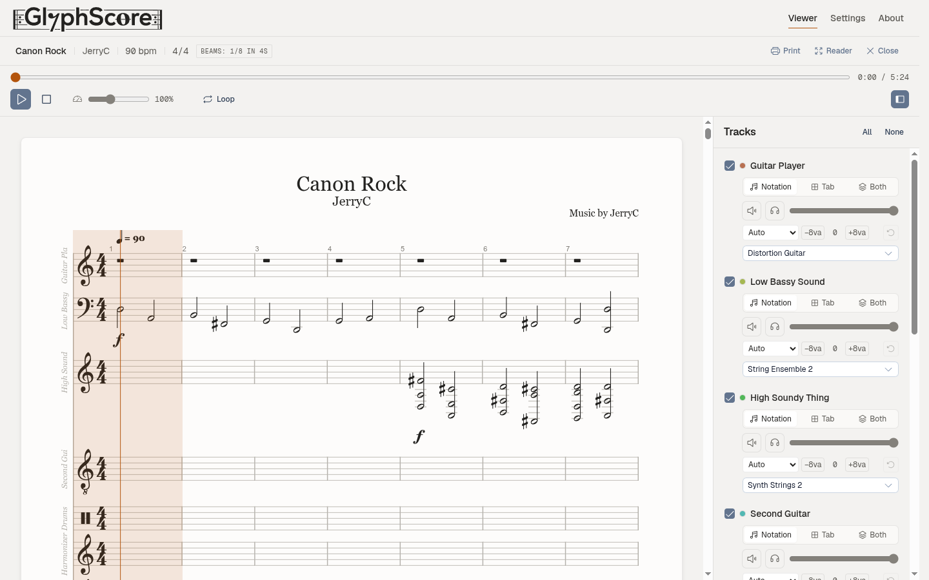Adjust High Soundy Thing volume slider

(844, 443)
